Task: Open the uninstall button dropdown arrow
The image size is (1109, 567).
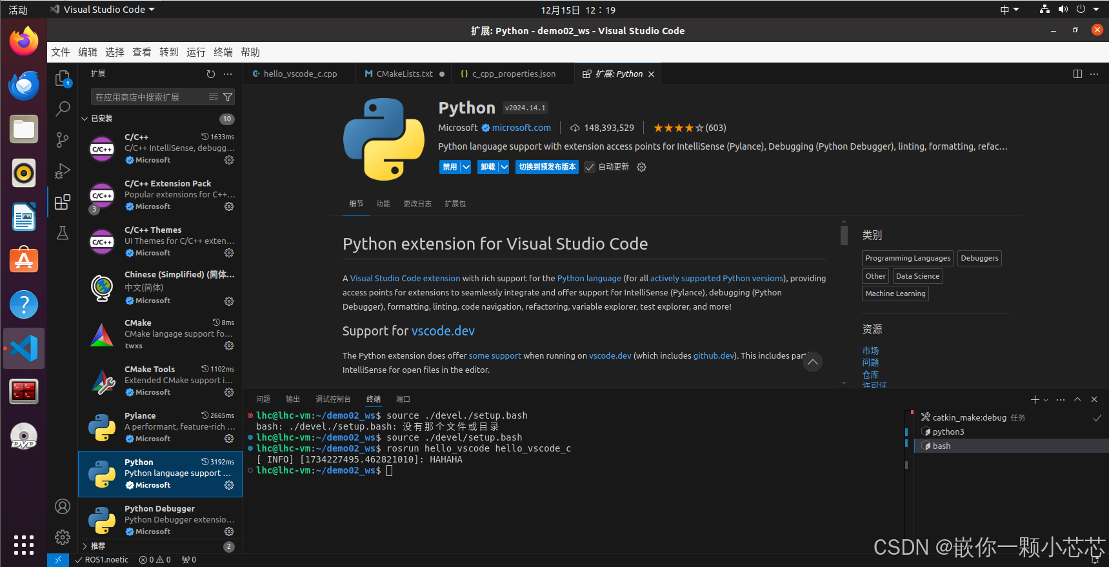Action: [504, 167]
